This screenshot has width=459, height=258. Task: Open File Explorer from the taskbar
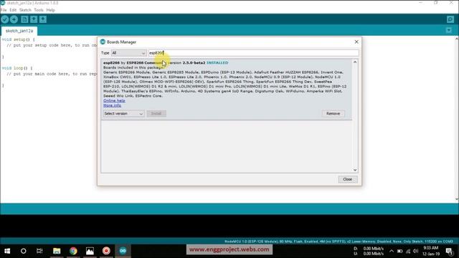(x=57, y=251)
